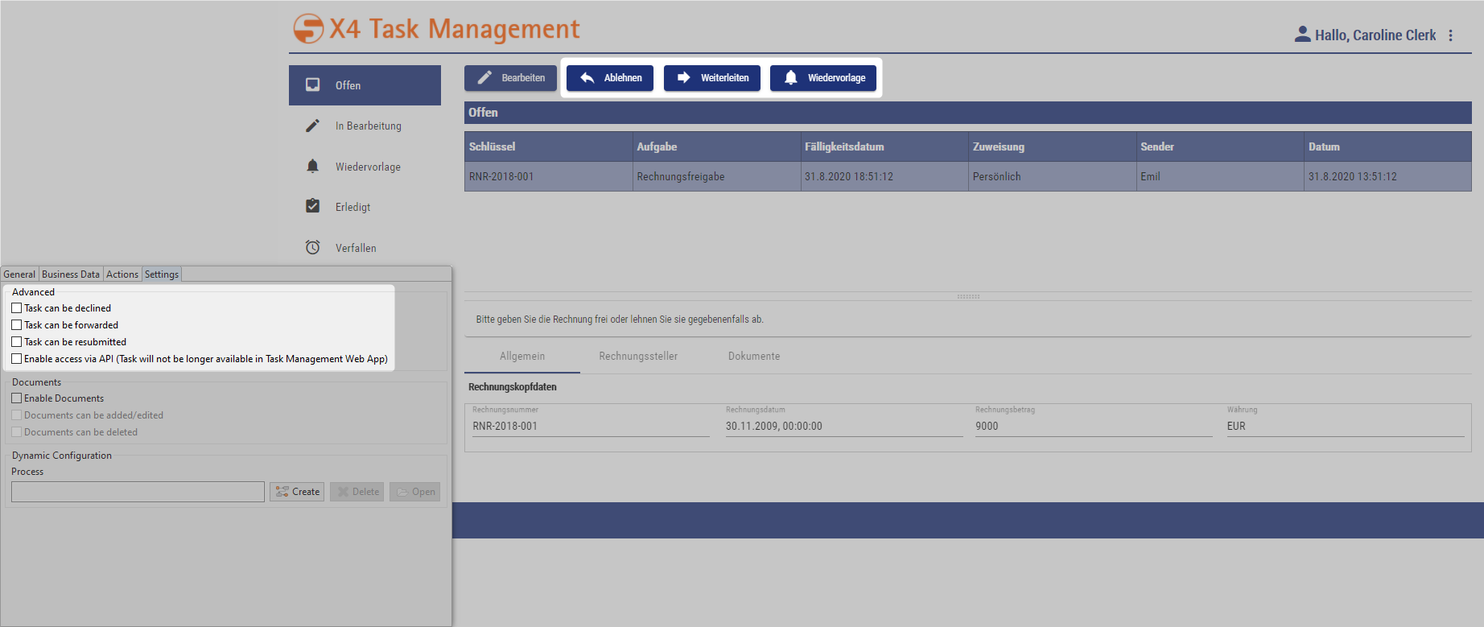This screenshot has height=627, width=1484.
Task: Open the three-dot user menu
Action: click(x=1450, y=35)
